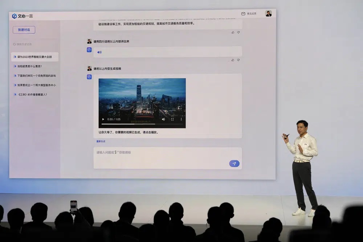The height and width of the screenshot is (242, 363).
Task: Open the video's three-dot options menu
Action: [x=181, y=119]
